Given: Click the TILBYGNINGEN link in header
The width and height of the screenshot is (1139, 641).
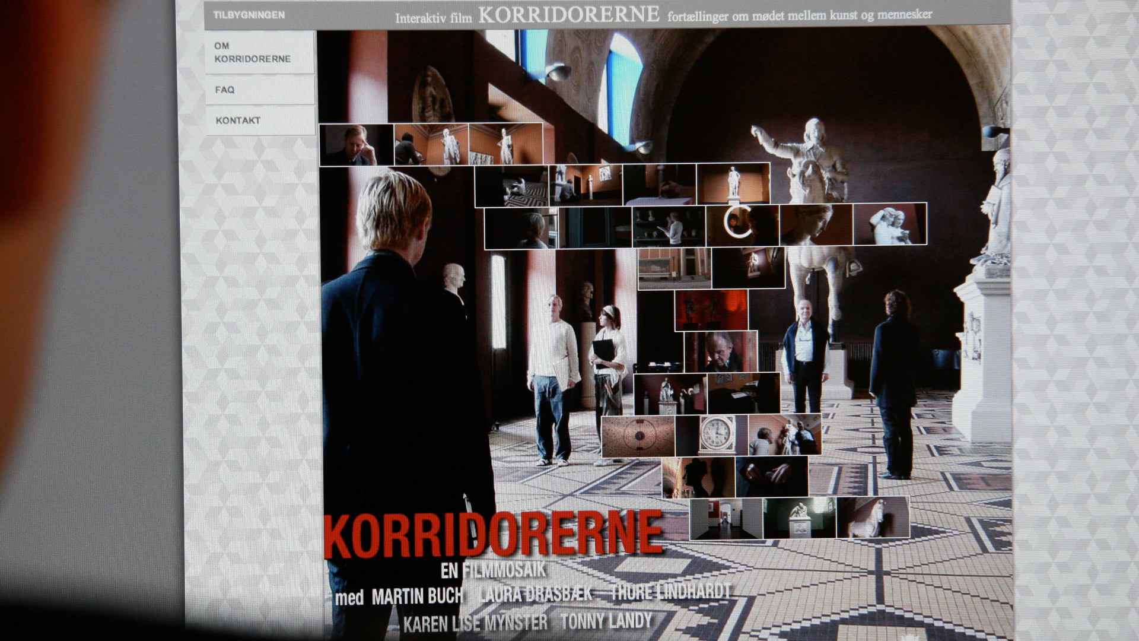Looking at the screenshot, I should 249,15.
